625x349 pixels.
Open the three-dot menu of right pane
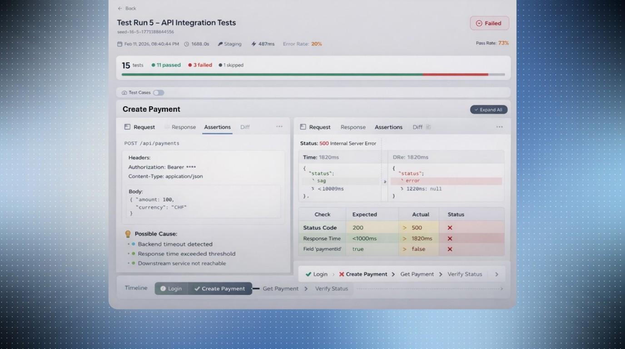(500, 127)
